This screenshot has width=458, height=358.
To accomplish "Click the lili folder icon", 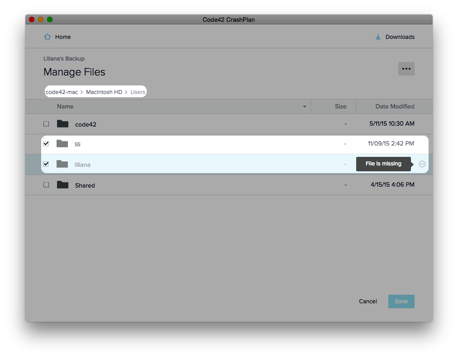I will tap(62, 144).
